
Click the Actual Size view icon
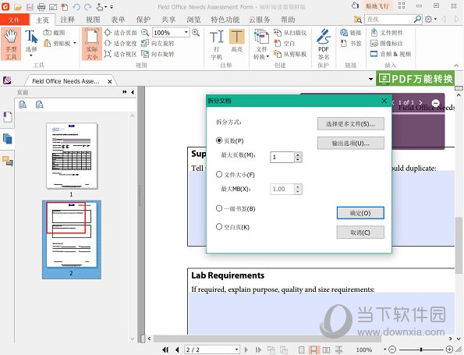click(92, 44)
